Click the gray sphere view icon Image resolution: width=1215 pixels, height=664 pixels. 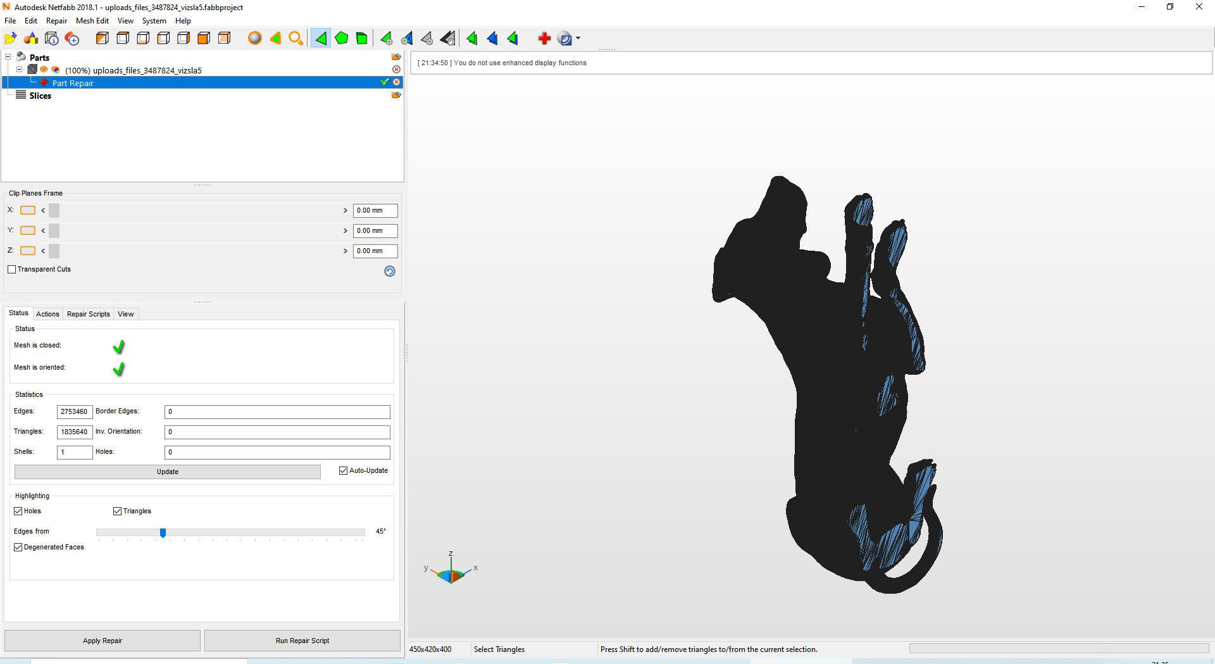click(x=255, y=39)
